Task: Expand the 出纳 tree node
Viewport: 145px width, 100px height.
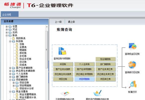Action: [x=6, y=32]
